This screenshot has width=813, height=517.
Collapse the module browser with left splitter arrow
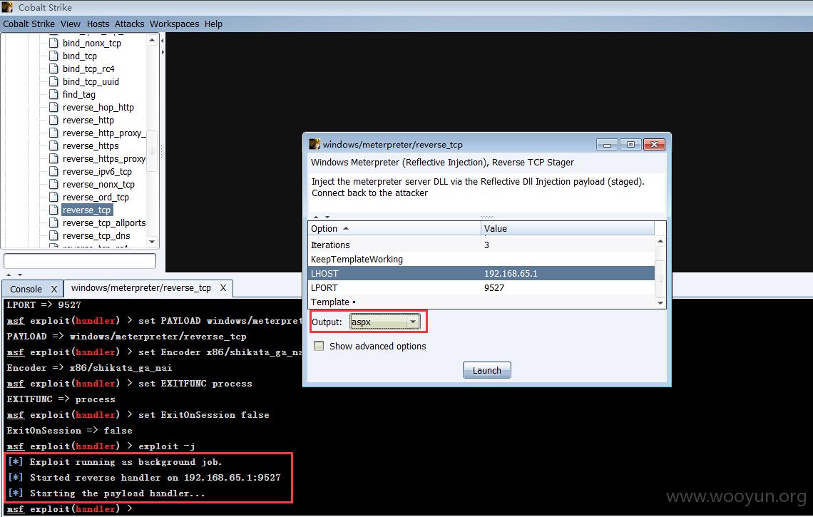pos(163,41)
